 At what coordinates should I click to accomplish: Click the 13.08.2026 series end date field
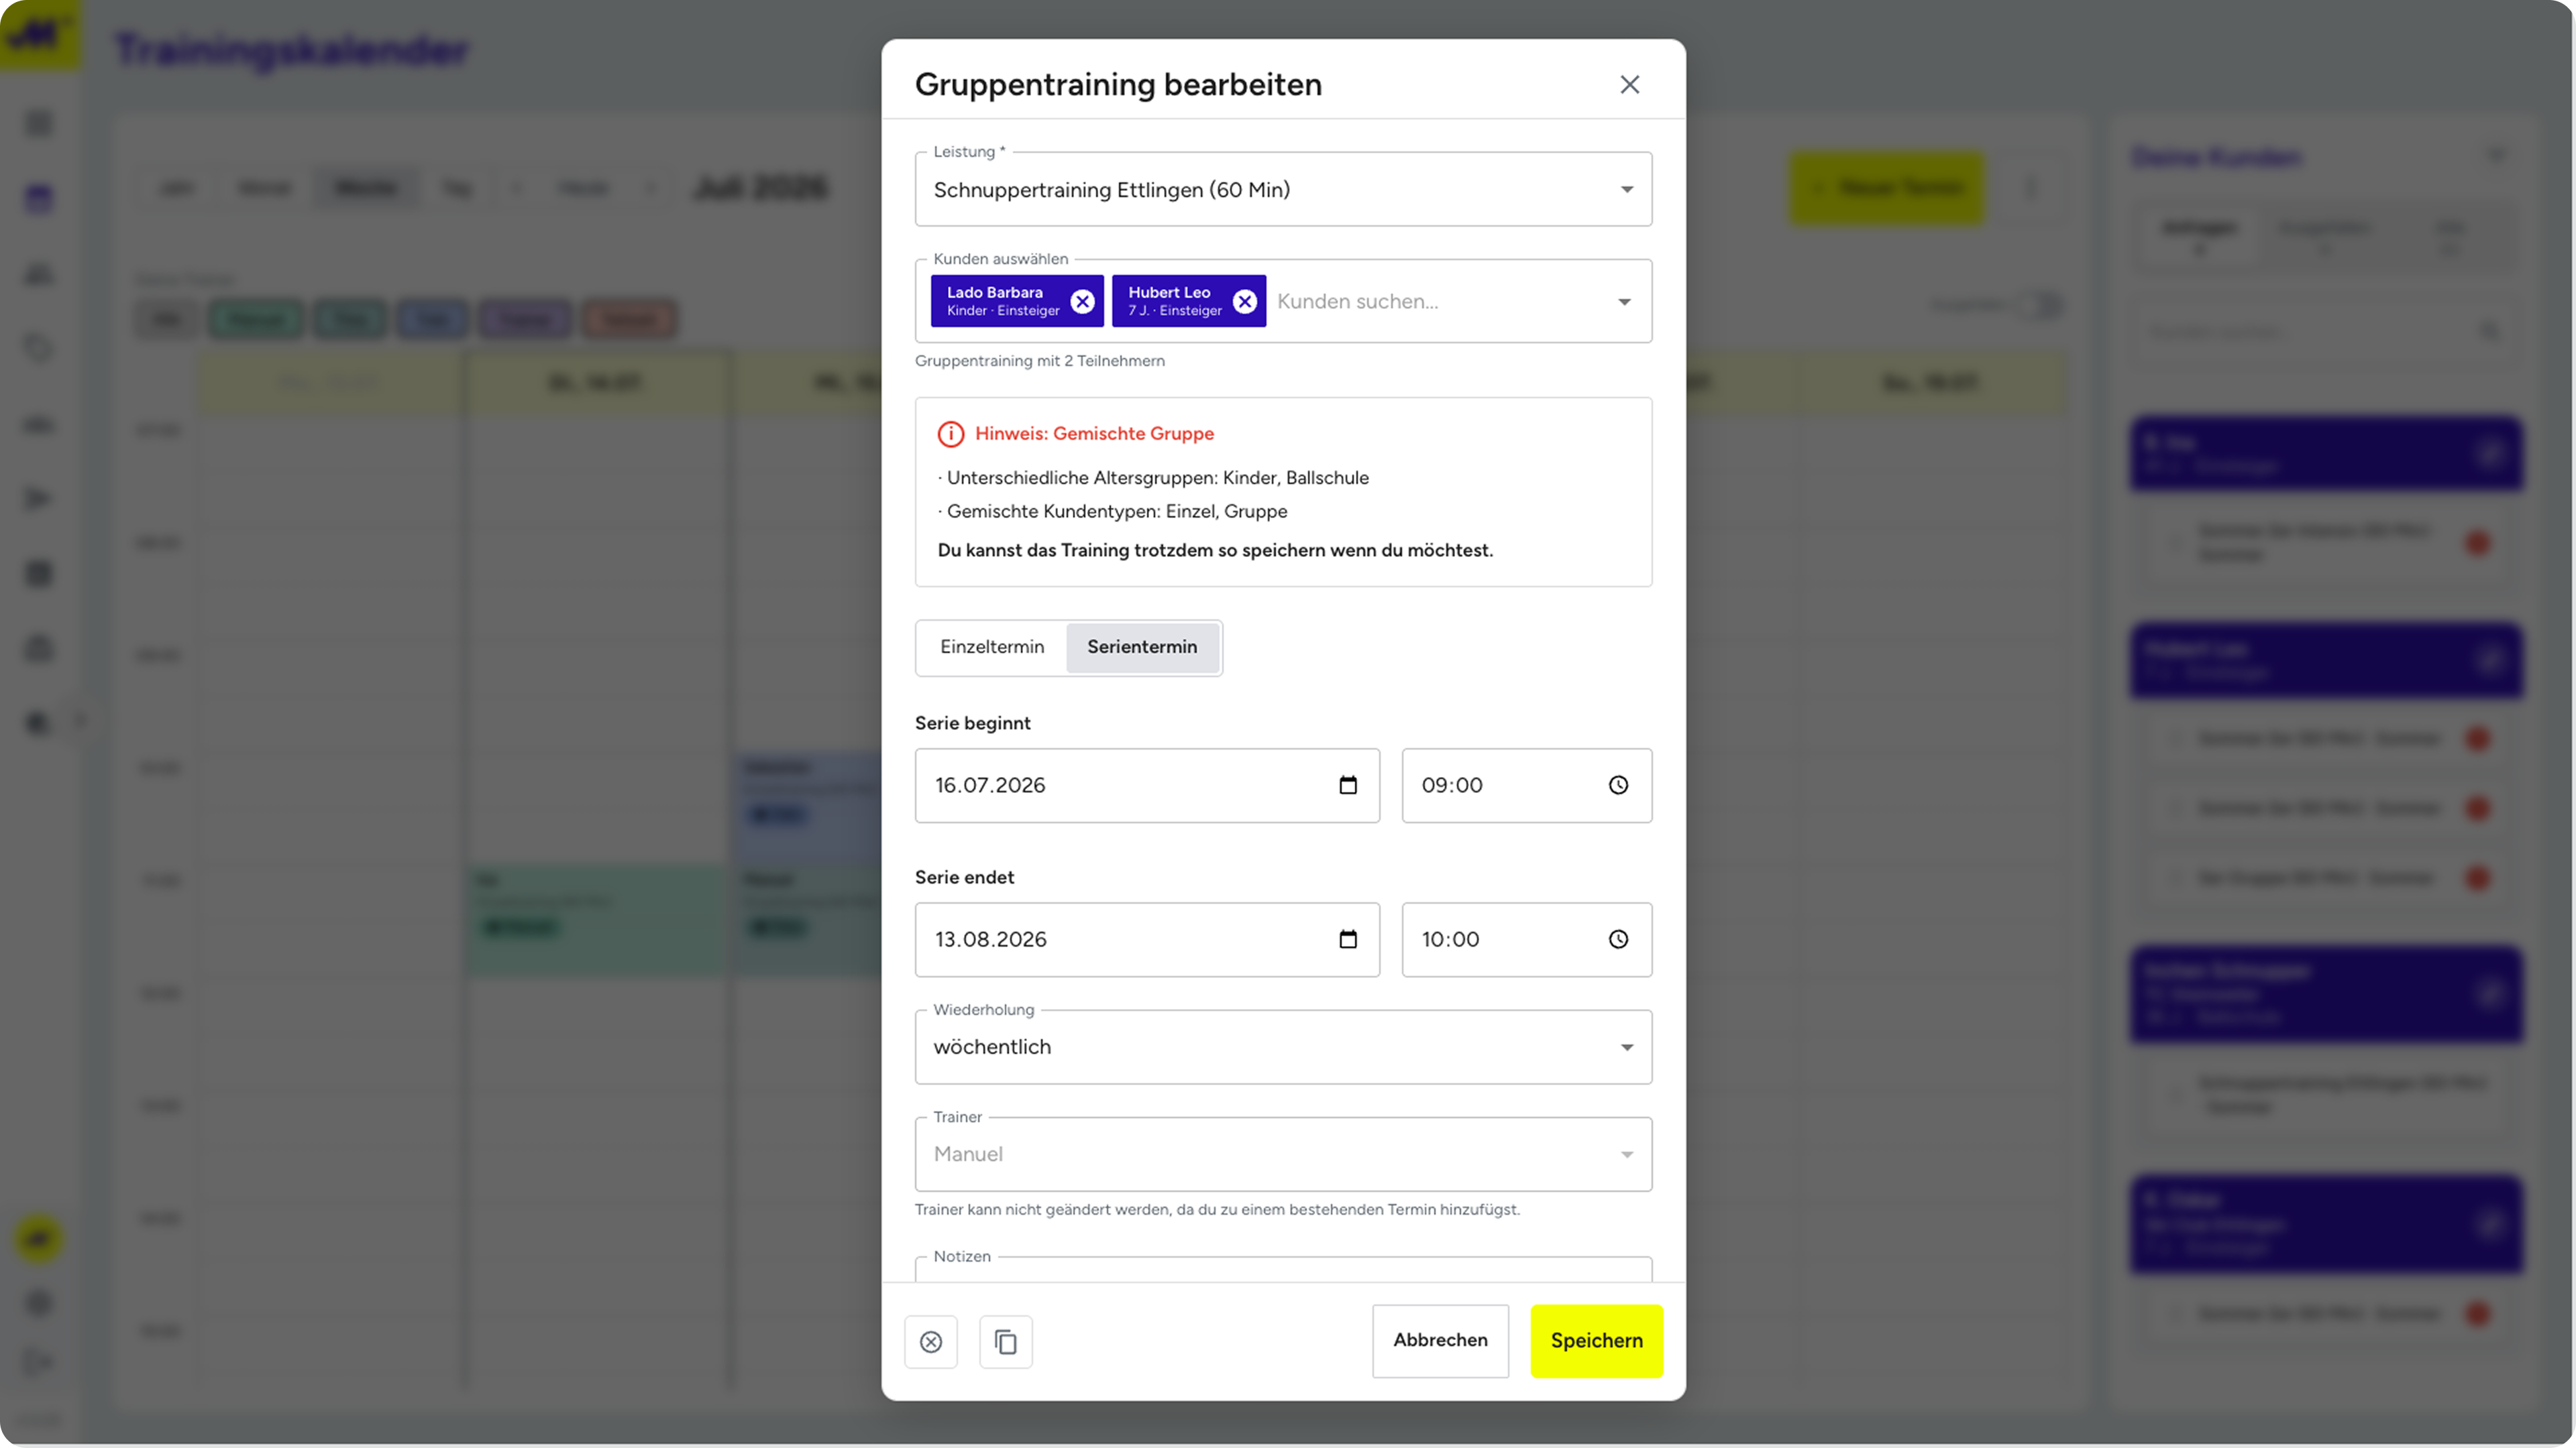click(1147, 939)
